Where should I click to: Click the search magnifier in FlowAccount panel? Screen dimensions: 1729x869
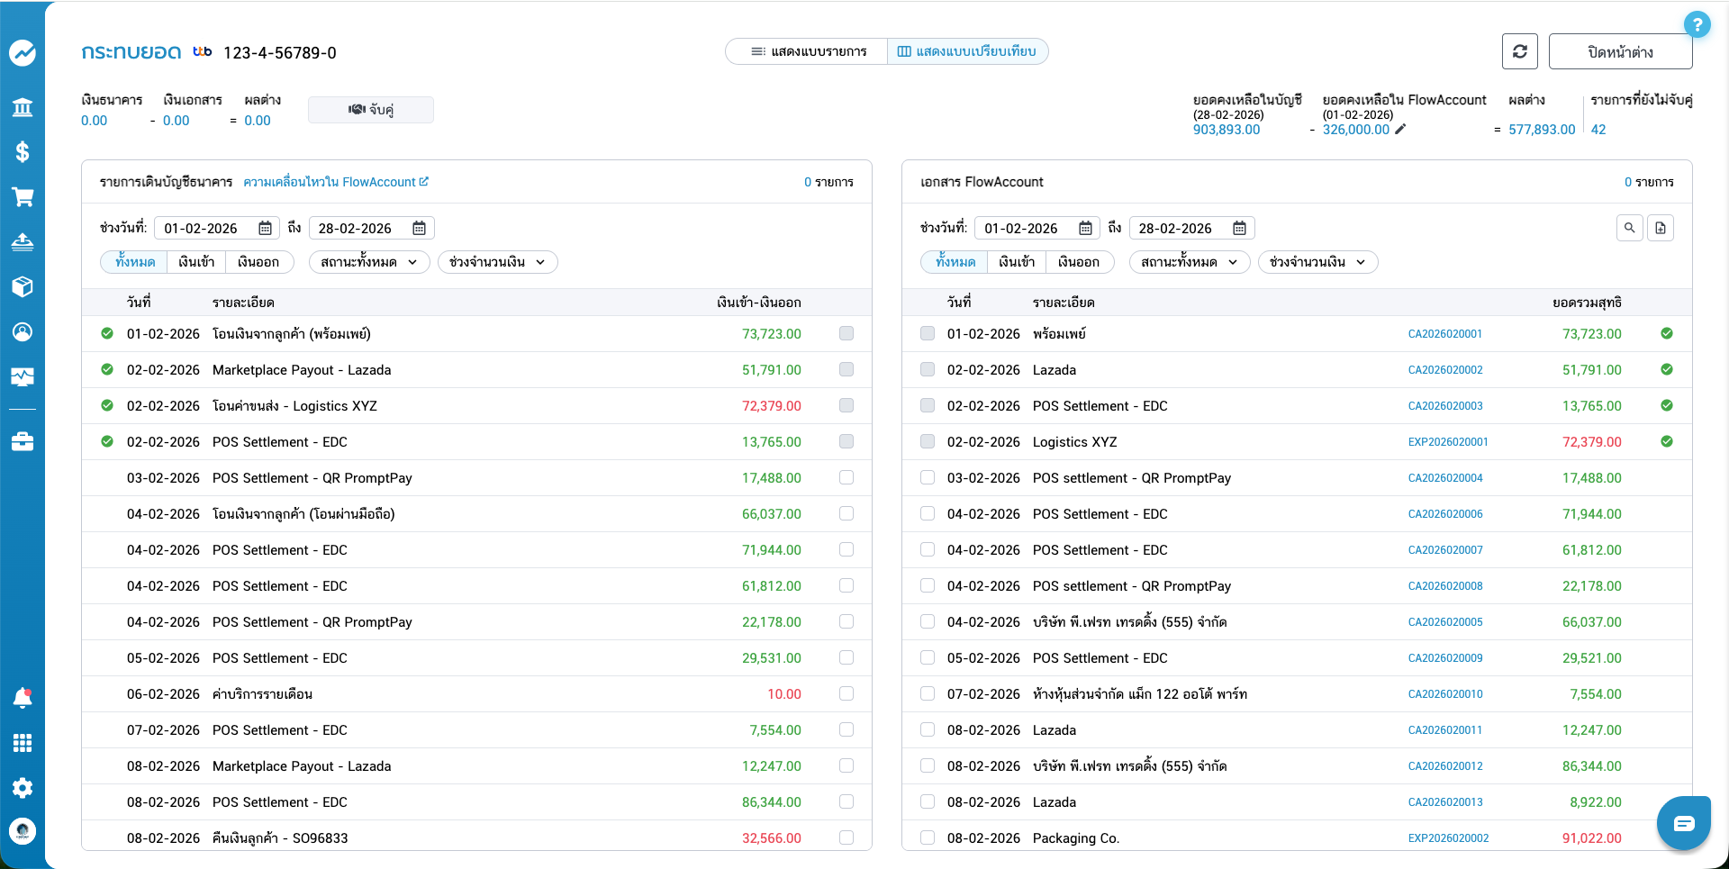1629,228
